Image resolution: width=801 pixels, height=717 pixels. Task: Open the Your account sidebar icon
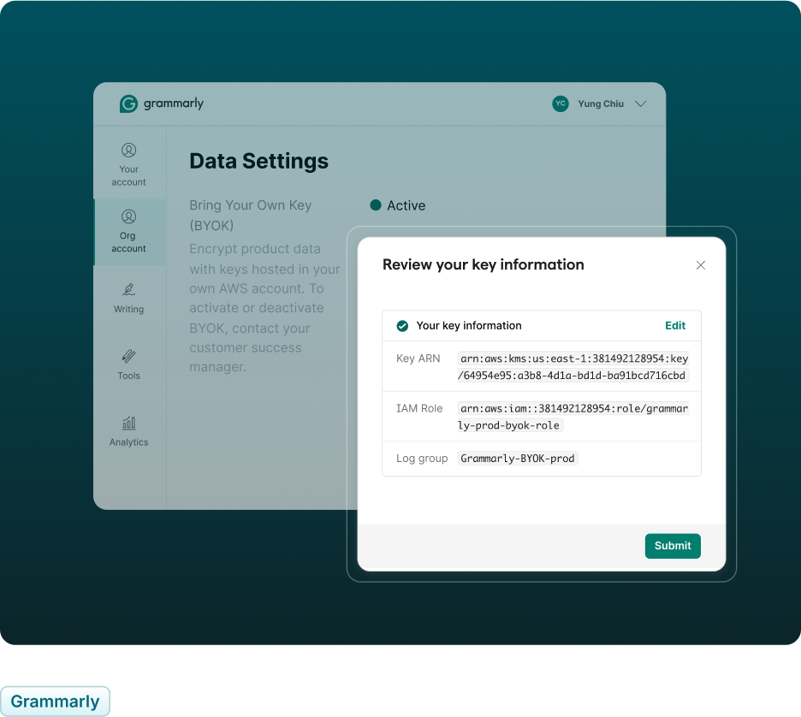point(128,150)
